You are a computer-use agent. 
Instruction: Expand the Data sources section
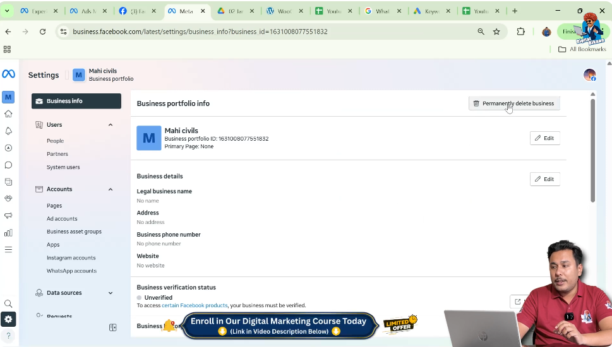111,293
